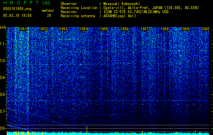Image resolution: width=213 pixels, height=135 pixels.
Task: Select observer name Masayuki Kobayashi
Action: (122, 4)
